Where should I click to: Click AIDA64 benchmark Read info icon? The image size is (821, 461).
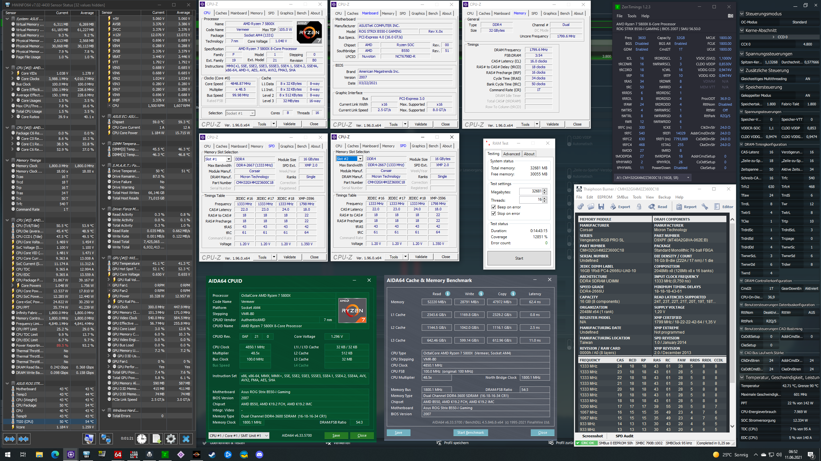point(448,294)
